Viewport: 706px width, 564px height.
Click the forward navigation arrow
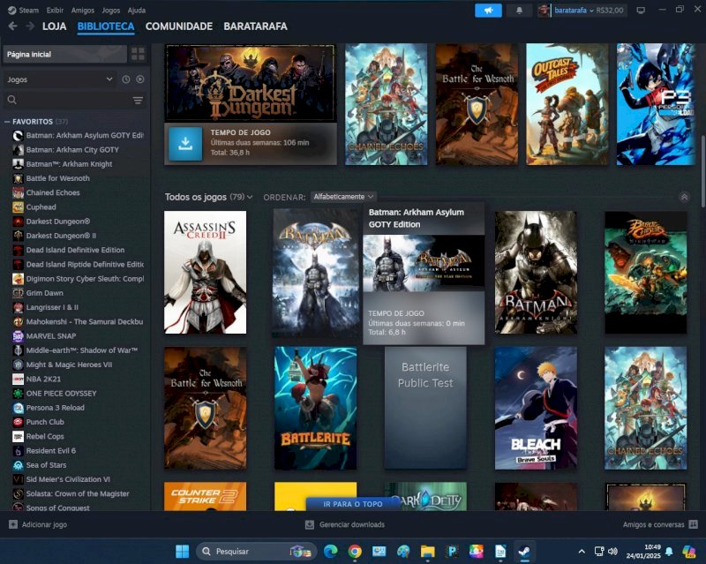pos(30,26)
